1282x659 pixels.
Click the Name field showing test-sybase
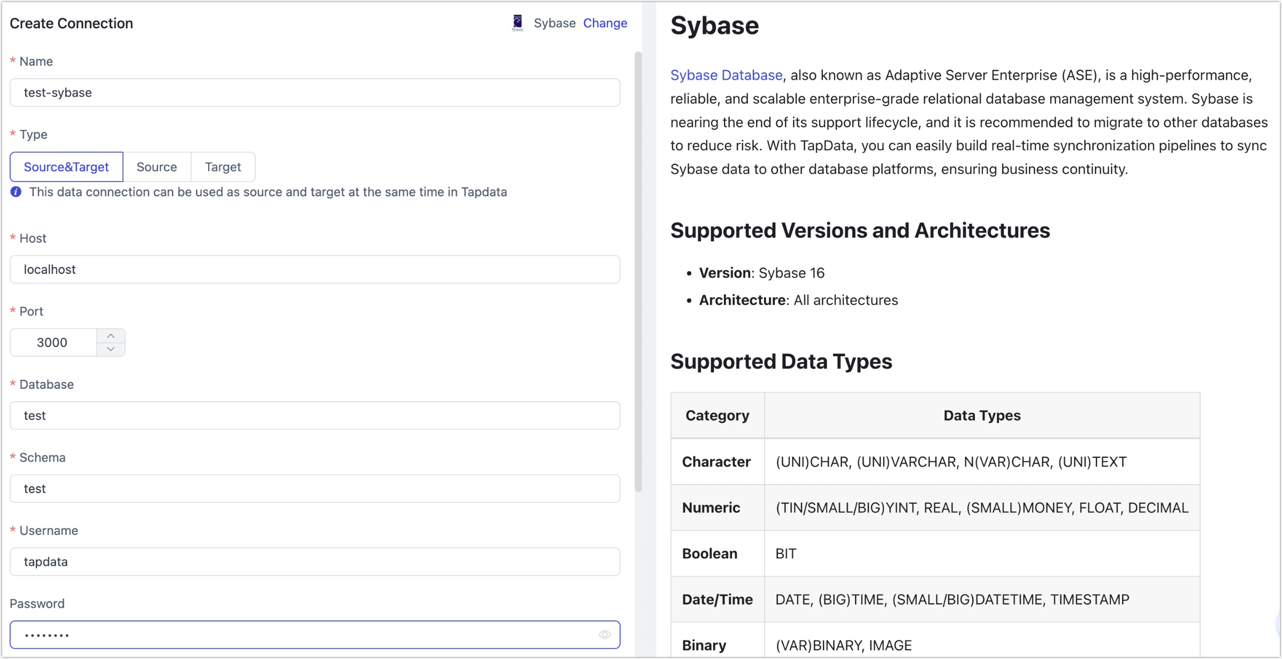coord(315,93)
